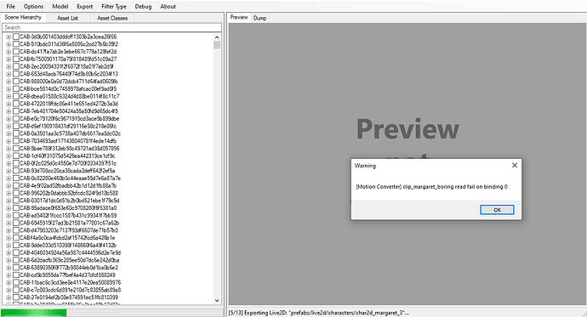Open the Debug menu

(x=143, y=6)
